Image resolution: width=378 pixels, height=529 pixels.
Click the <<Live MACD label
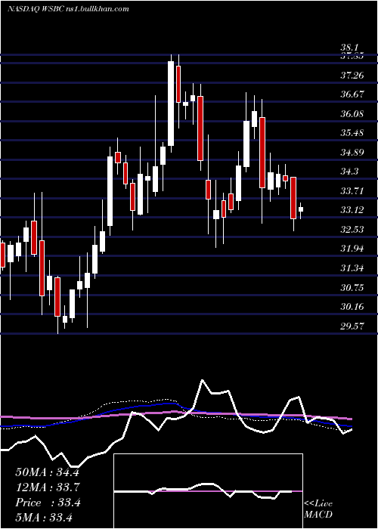coord(318,509)
